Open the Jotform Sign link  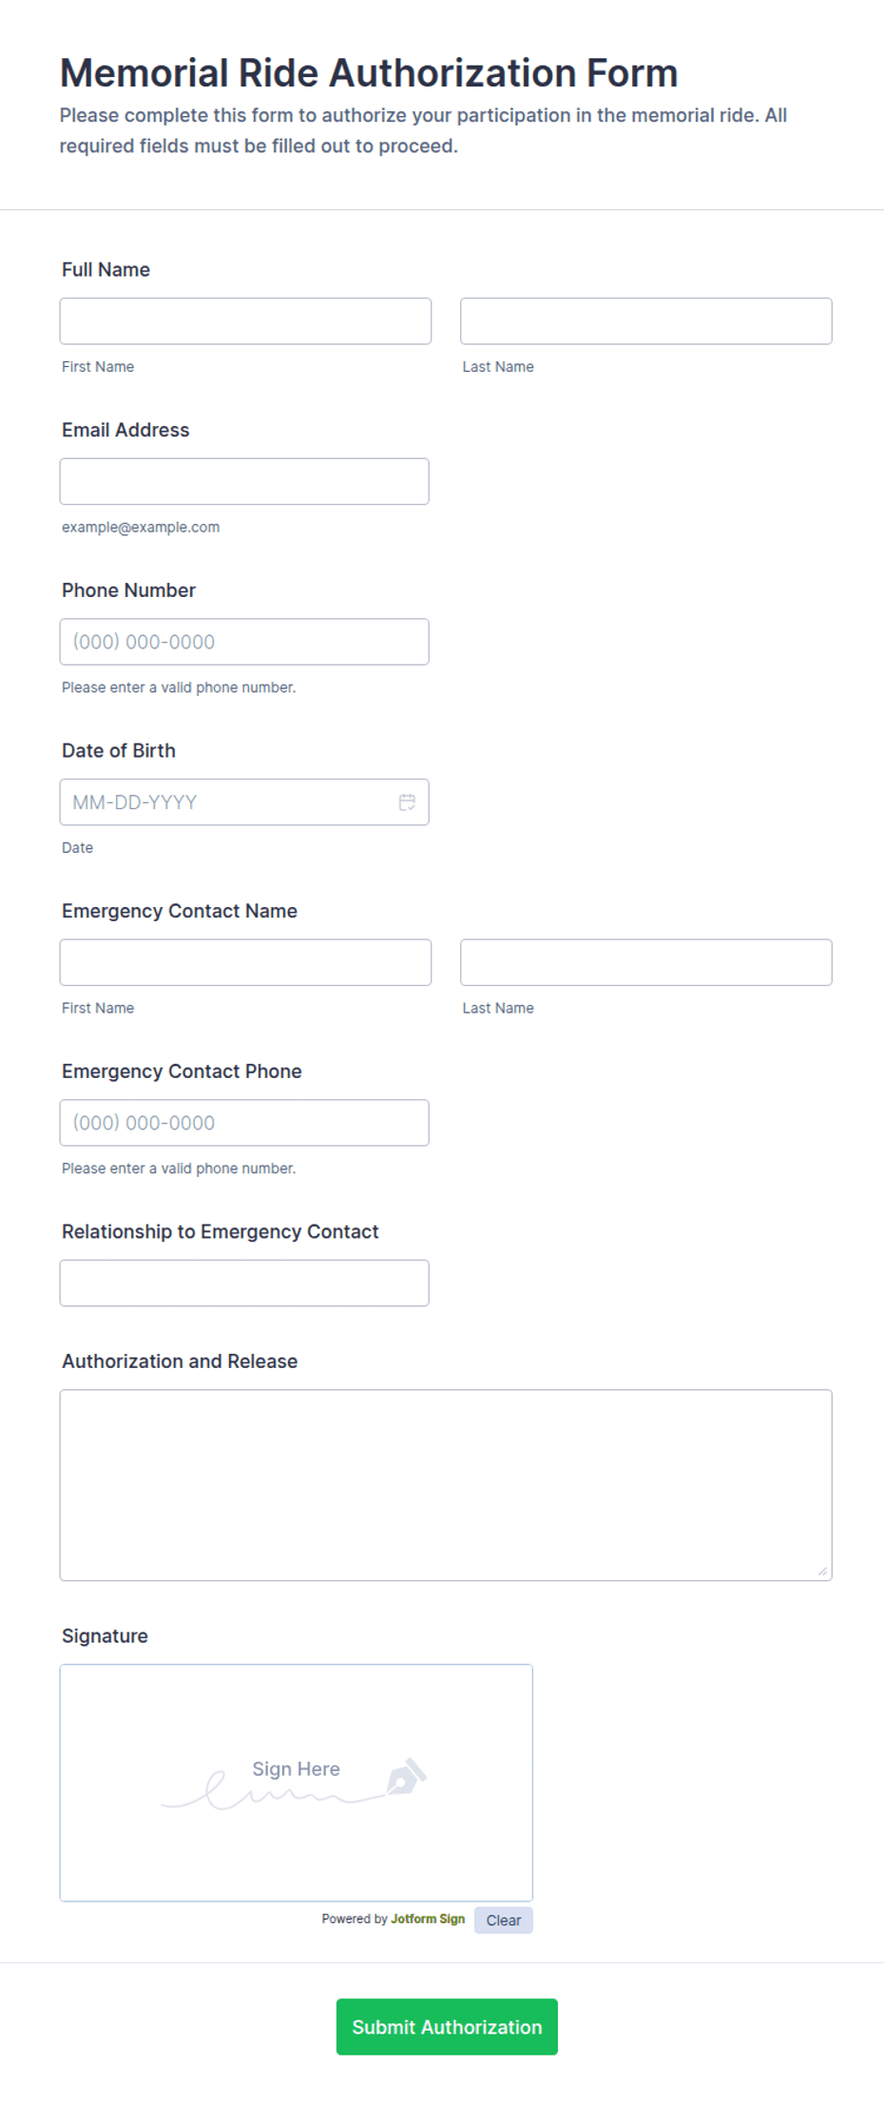pos(428,1919)
